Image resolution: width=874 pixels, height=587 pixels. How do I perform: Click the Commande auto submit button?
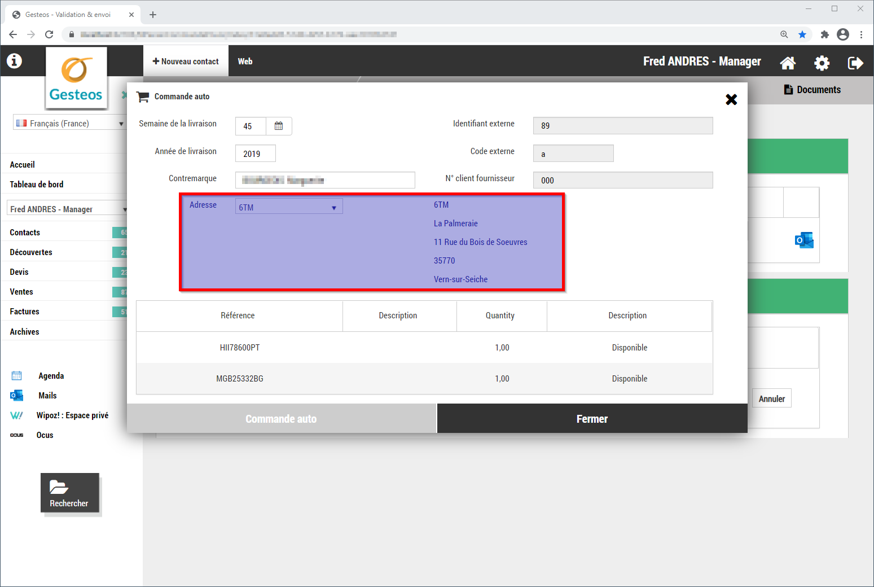(281, 419)
